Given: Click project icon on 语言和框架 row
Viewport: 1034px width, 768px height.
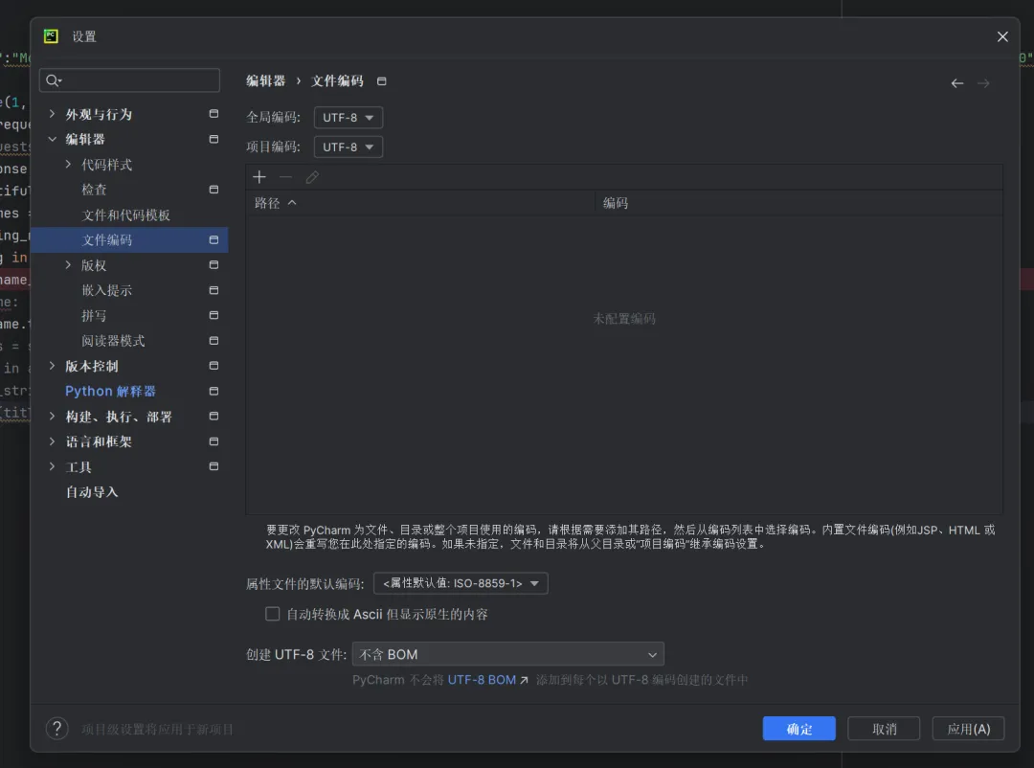Looking at the screenshot, I should click(214, 441).
